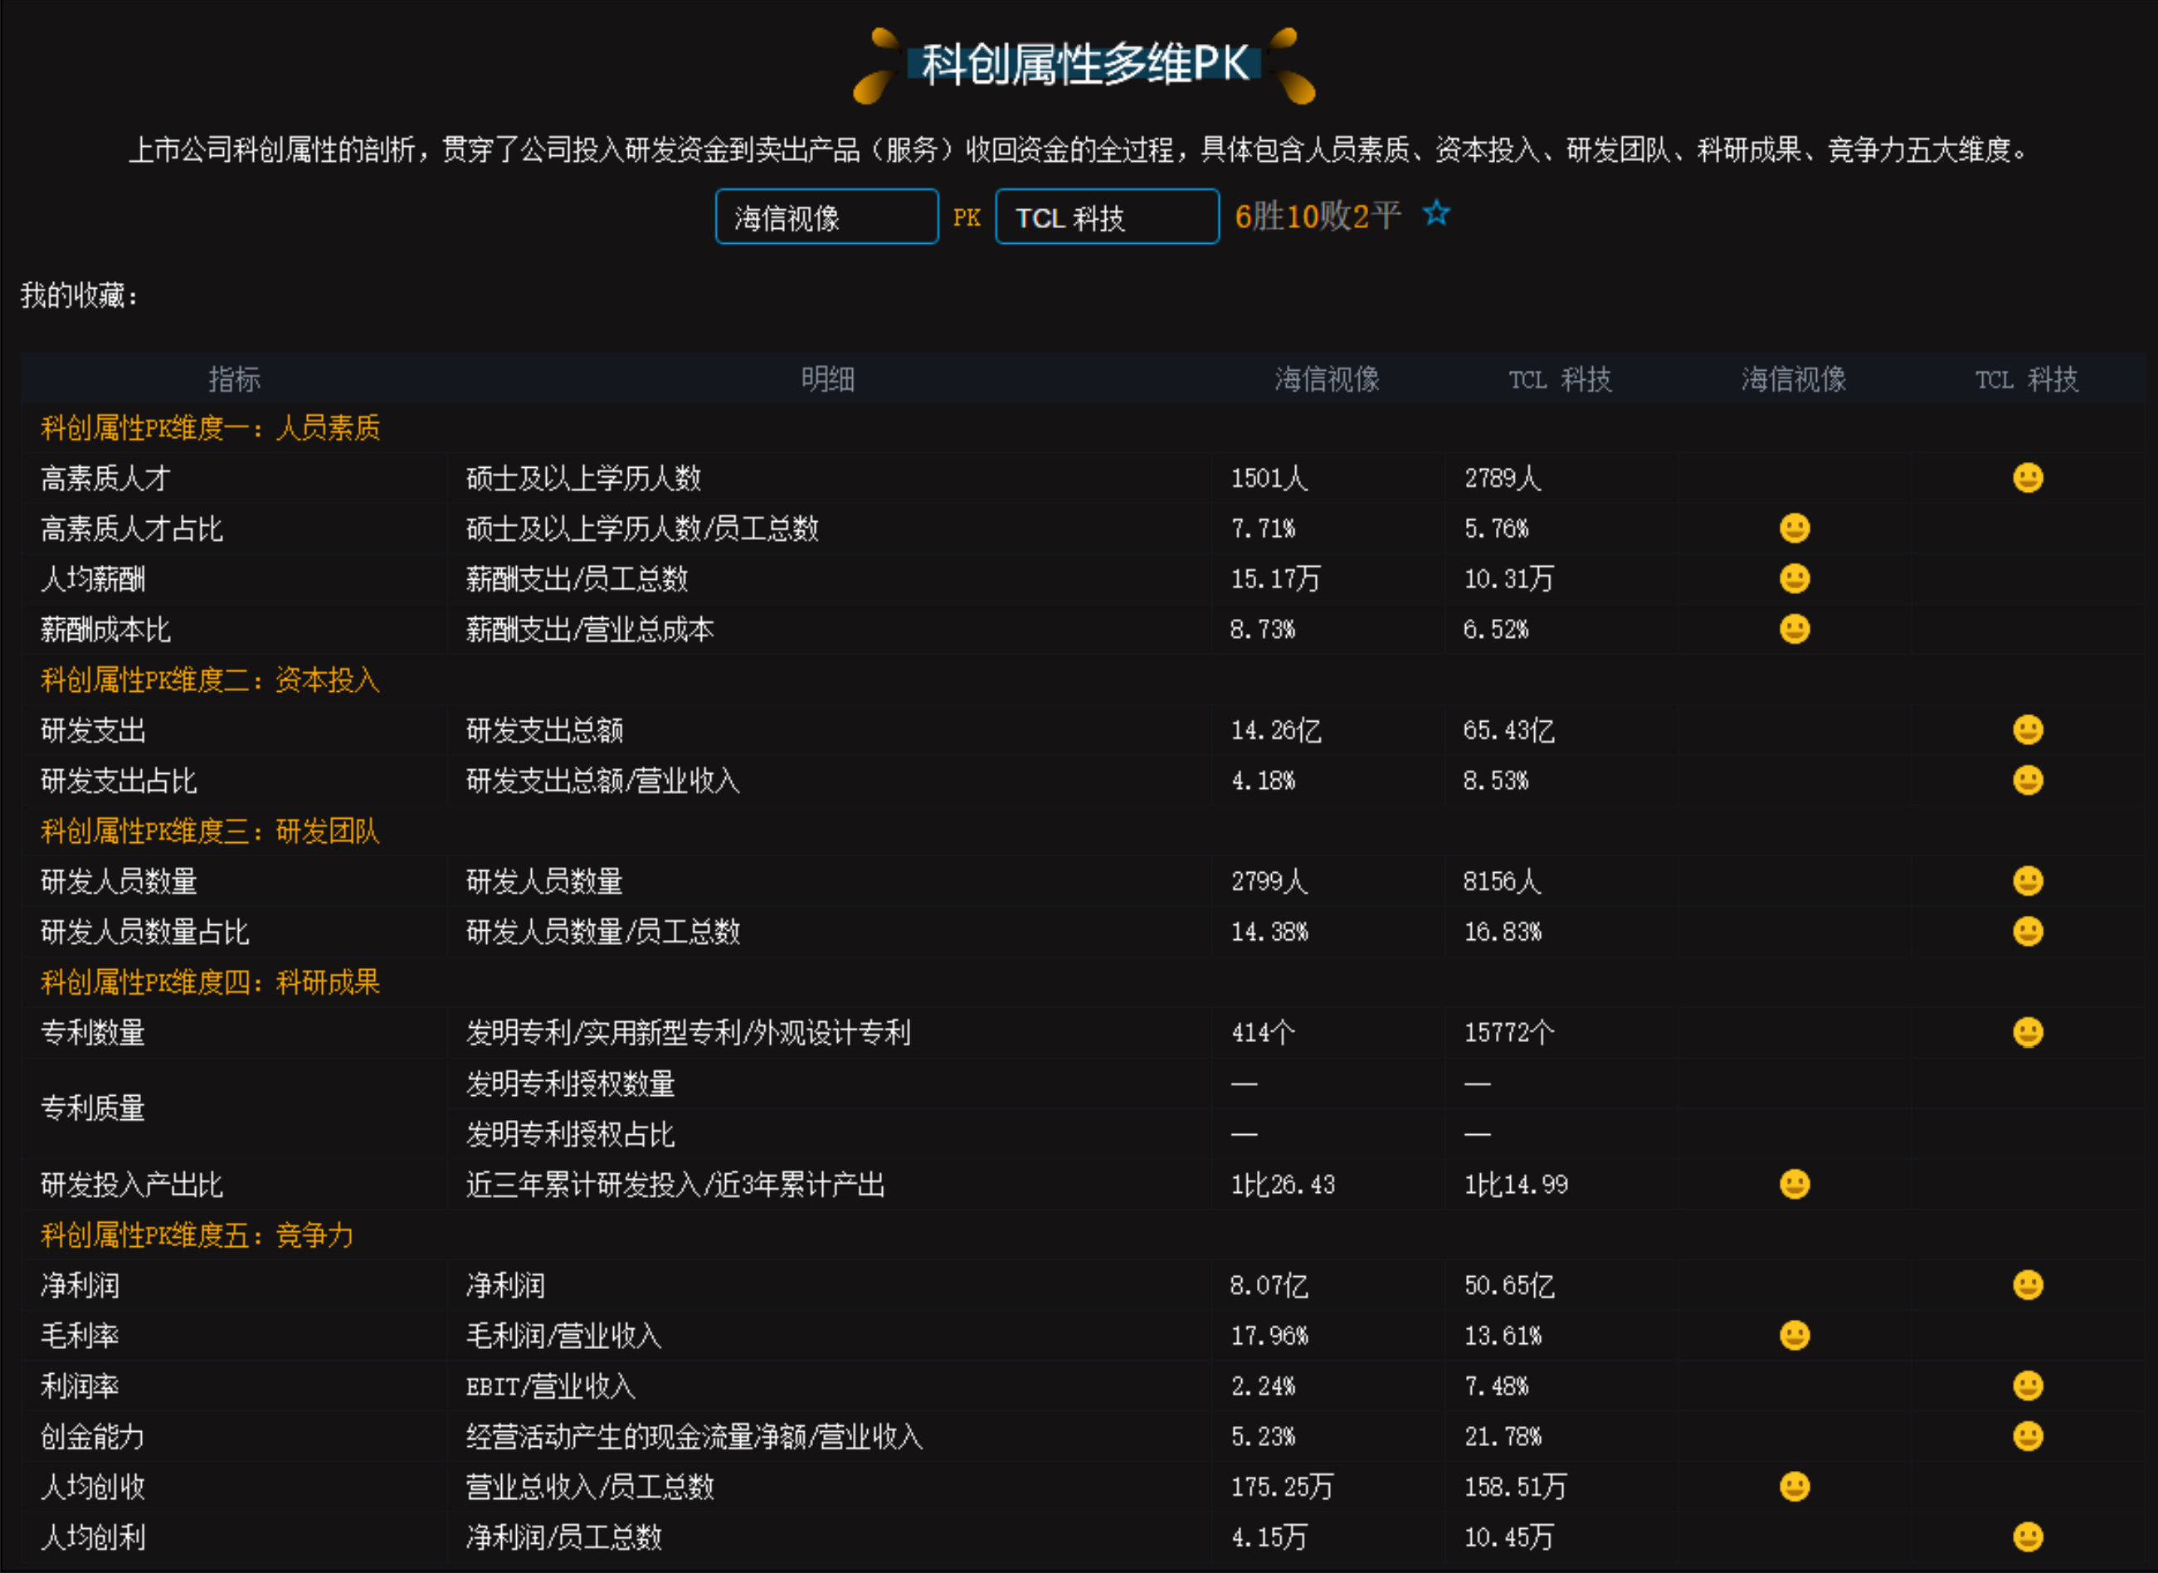Viewport: 2158px width, 1573px height.
Task: Click the 科创属性PK维度五：竞争力 section heading
Action: tap(197, 1236)
